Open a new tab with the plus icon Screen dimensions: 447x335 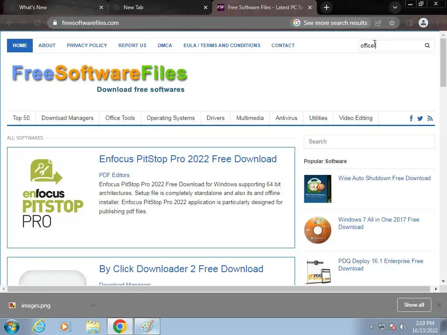pyautogui.click(x=327, y=7)
